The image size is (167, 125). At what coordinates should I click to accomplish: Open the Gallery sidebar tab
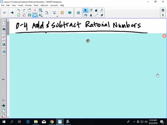pos(4,30)
